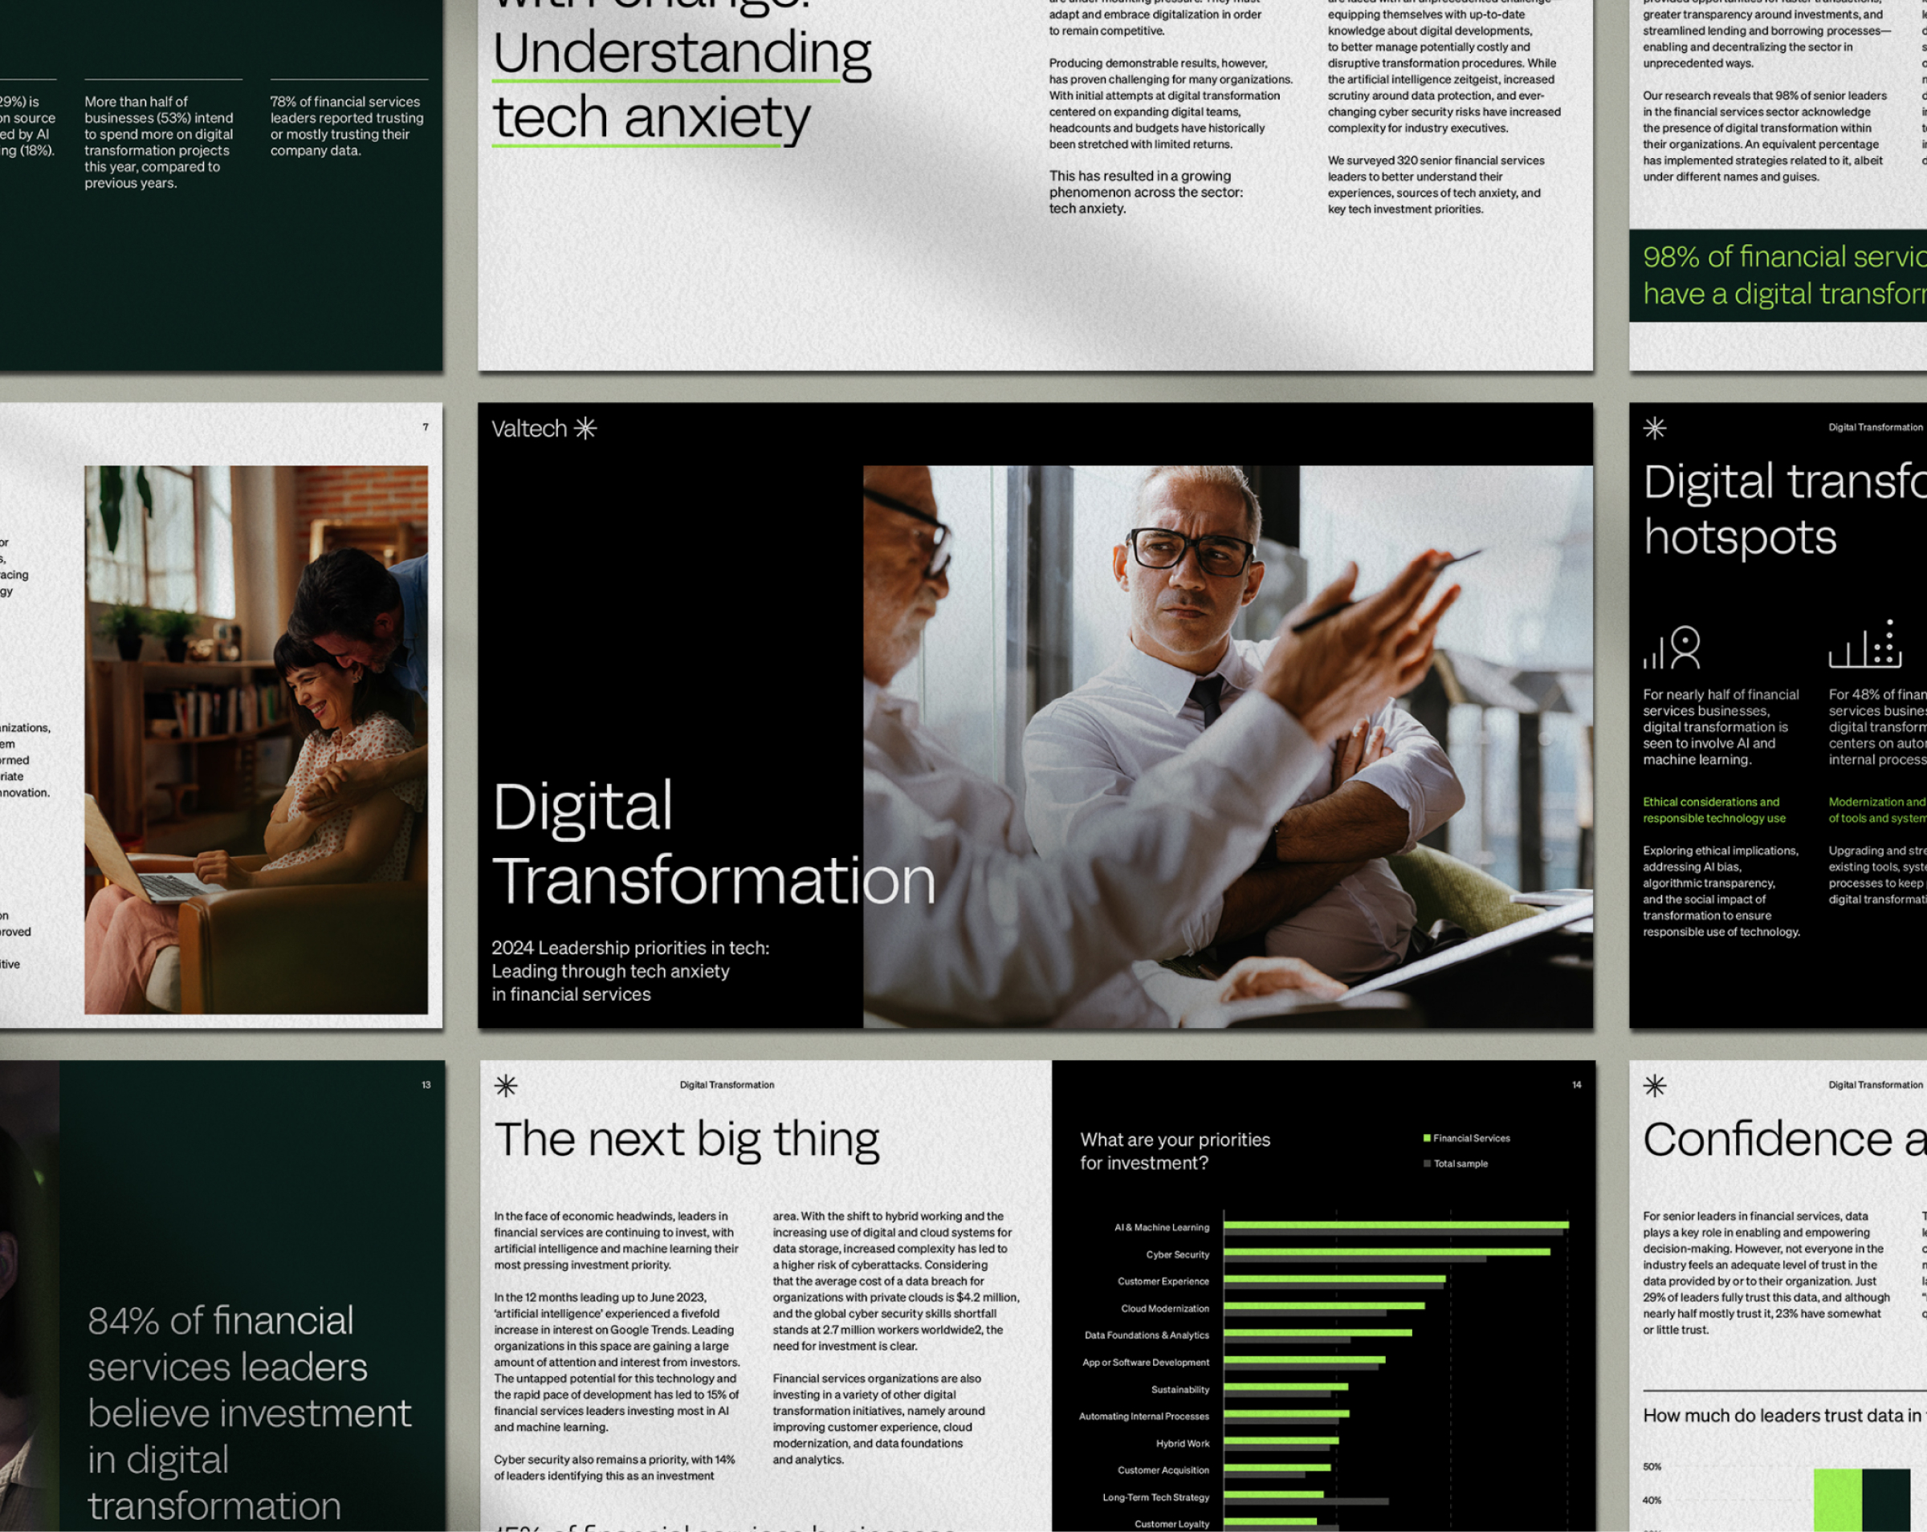1927x1532 pixels.
Task: Select the 'AI & Machine Learning' bar in the chart
Action: [x=1395, y=1226]
